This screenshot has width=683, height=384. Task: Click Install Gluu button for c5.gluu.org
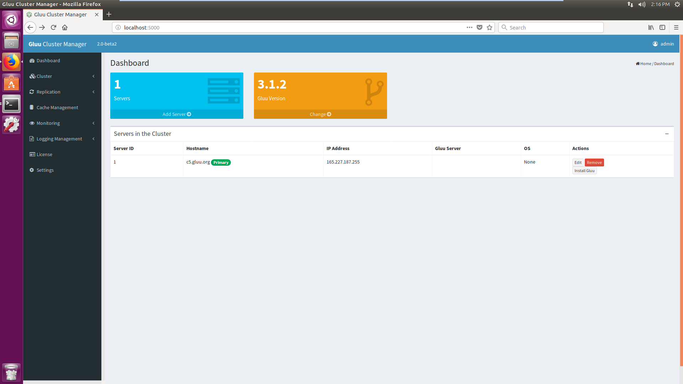pos(584,171)
